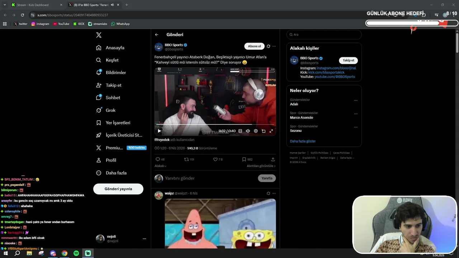Open İçerik Üreticisi Studio
459x258 pixels.
pyautogui.click(x=119, y=135)
